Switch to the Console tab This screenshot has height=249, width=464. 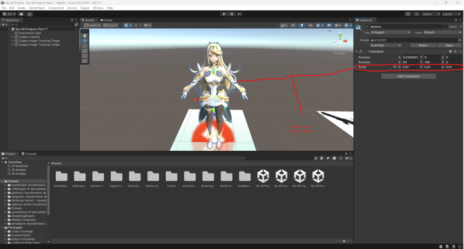click(30, 154)
